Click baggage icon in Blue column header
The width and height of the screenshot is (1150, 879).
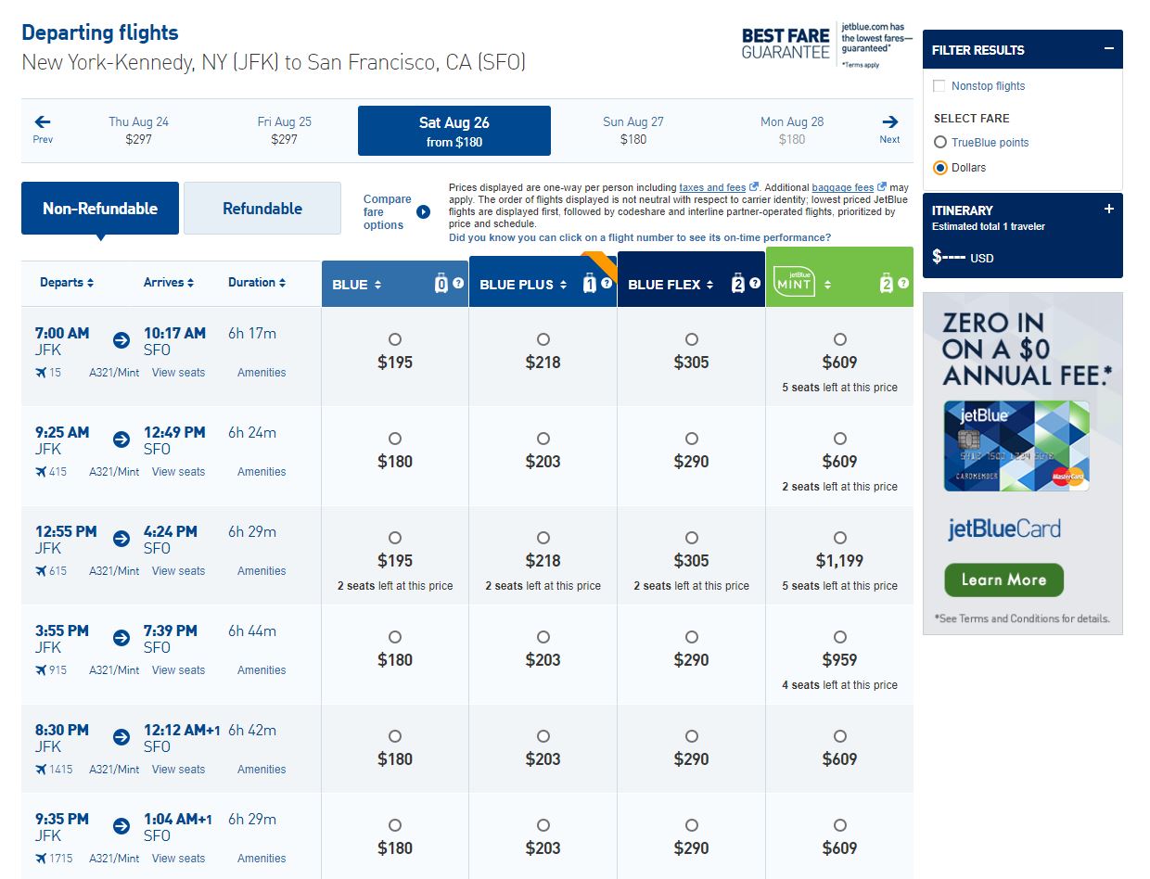[x=441, y=284]
